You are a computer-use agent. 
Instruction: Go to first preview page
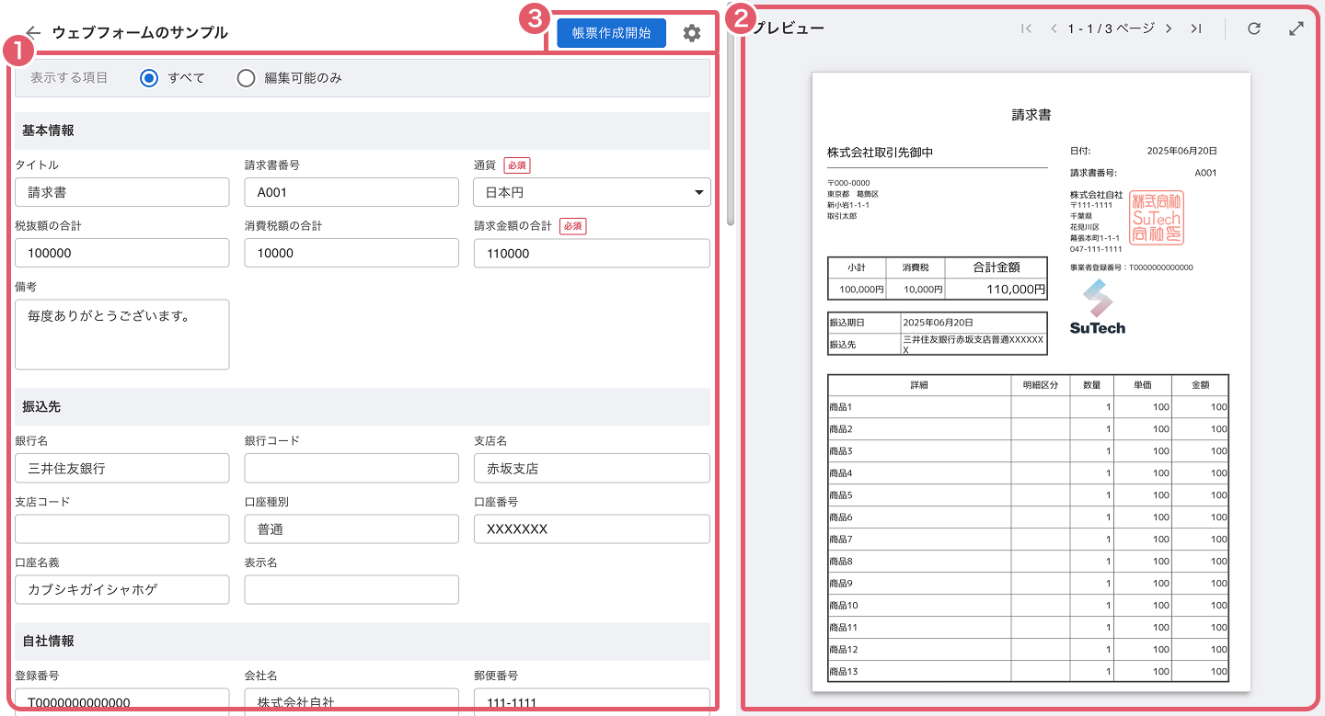click(x=1026, y=28)
